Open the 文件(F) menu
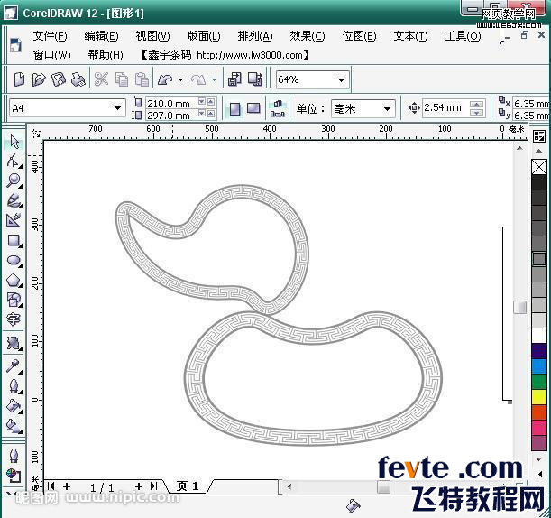Screen dimensions: 551x518 pos(50,36)
